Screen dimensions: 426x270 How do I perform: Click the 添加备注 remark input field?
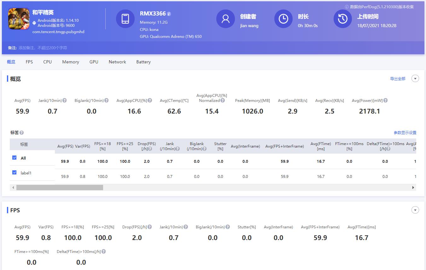coord(43,48)
